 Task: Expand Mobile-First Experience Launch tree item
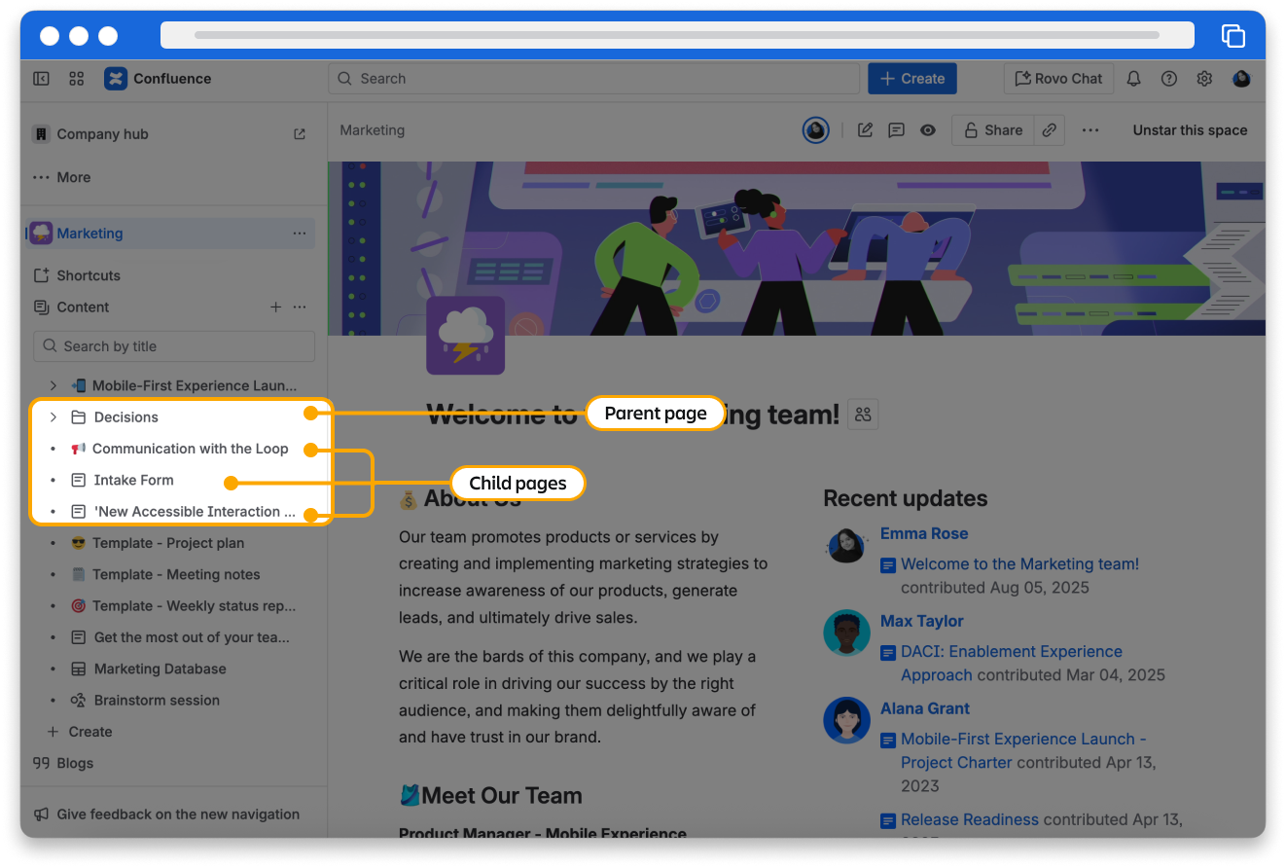tap(54, 385)
